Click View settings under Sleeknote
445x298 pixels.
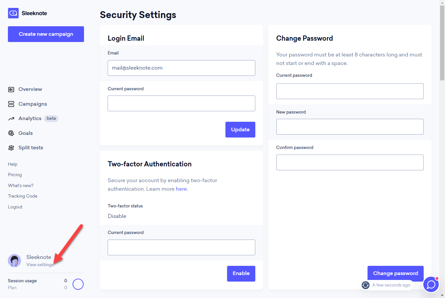pyautogui.click(x=40, y=265)
